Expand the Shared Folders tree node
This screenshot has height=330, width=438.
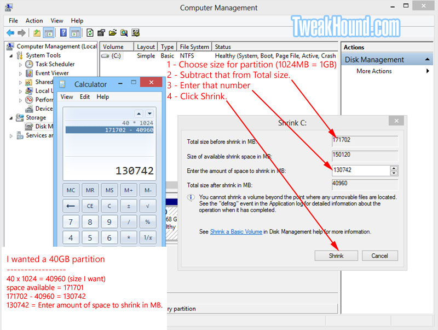pyautogui.click(x=20, y=82)
